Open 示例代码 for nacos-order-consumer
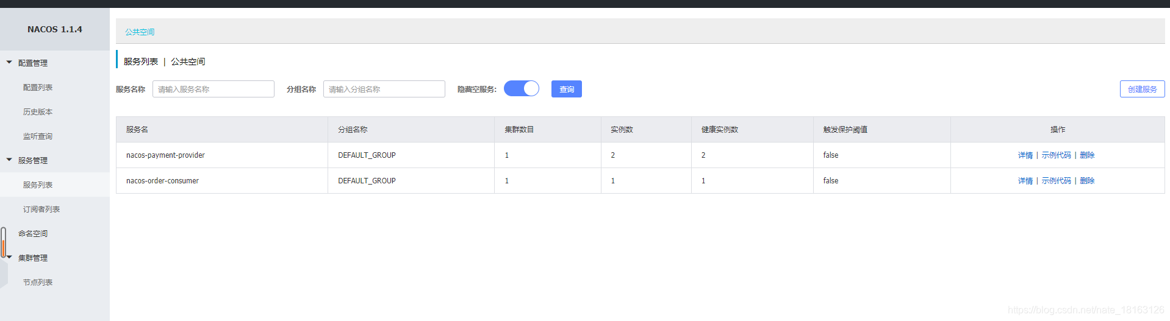 [1056, 181]
